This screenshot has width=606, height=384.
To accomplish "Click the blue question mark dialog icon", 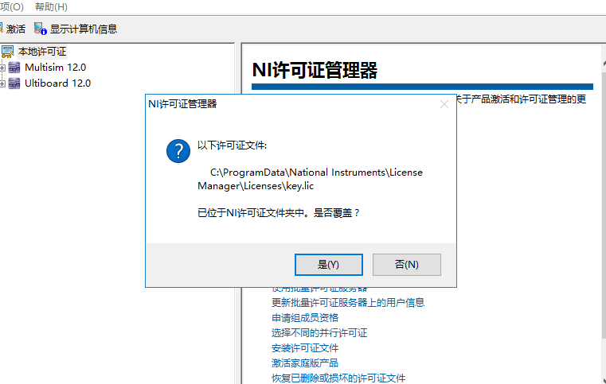I will click(x=178, y=151).
